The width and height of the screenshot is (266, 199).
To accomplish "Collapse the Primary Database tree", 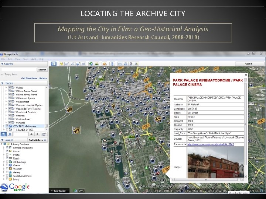I will click(x=1, y=144).
